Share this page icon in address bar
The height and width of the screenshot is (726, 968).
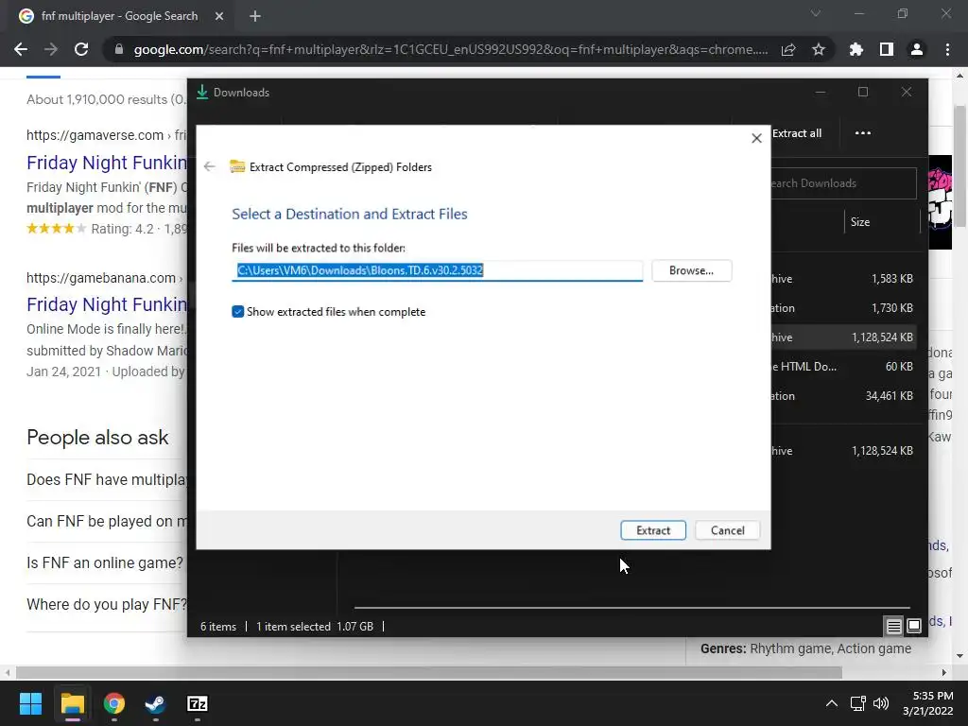[x=788, y=49]
